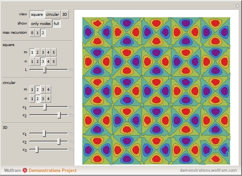Screen dimensions: 242x176
Task: Set square n to 2
Action: (x=37, y=61)
